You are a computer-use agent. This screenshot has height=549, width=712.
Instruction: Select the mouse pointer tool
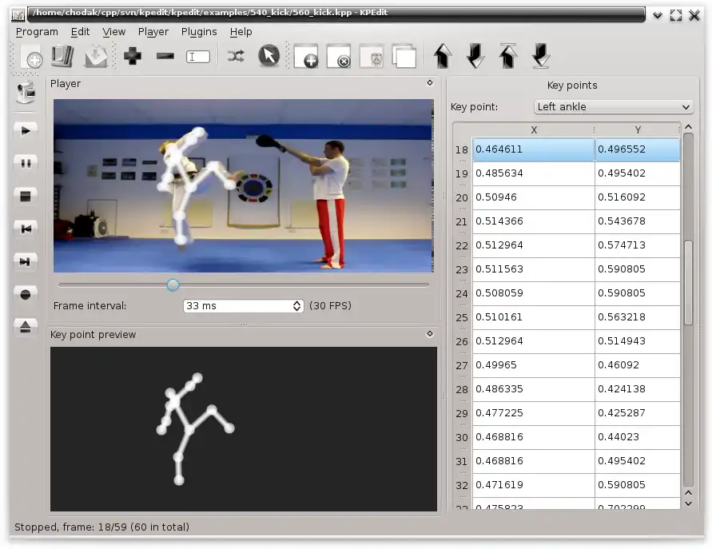268,56
